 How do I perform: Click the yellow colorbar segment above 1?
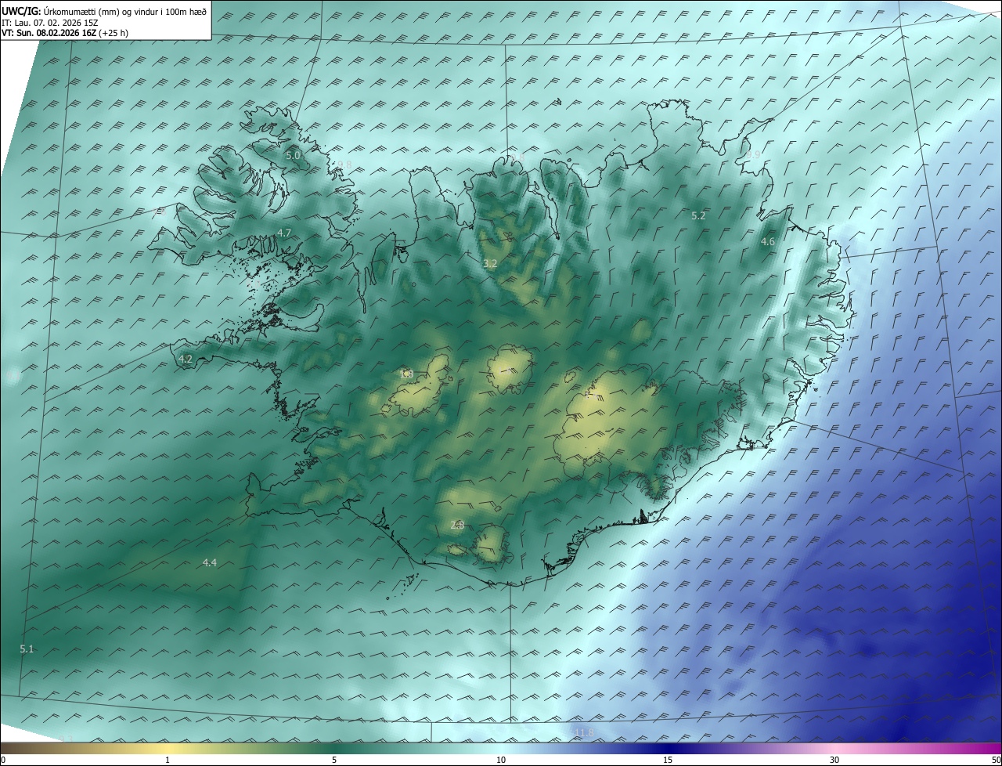pyautogui.click(x=168, y=748)
